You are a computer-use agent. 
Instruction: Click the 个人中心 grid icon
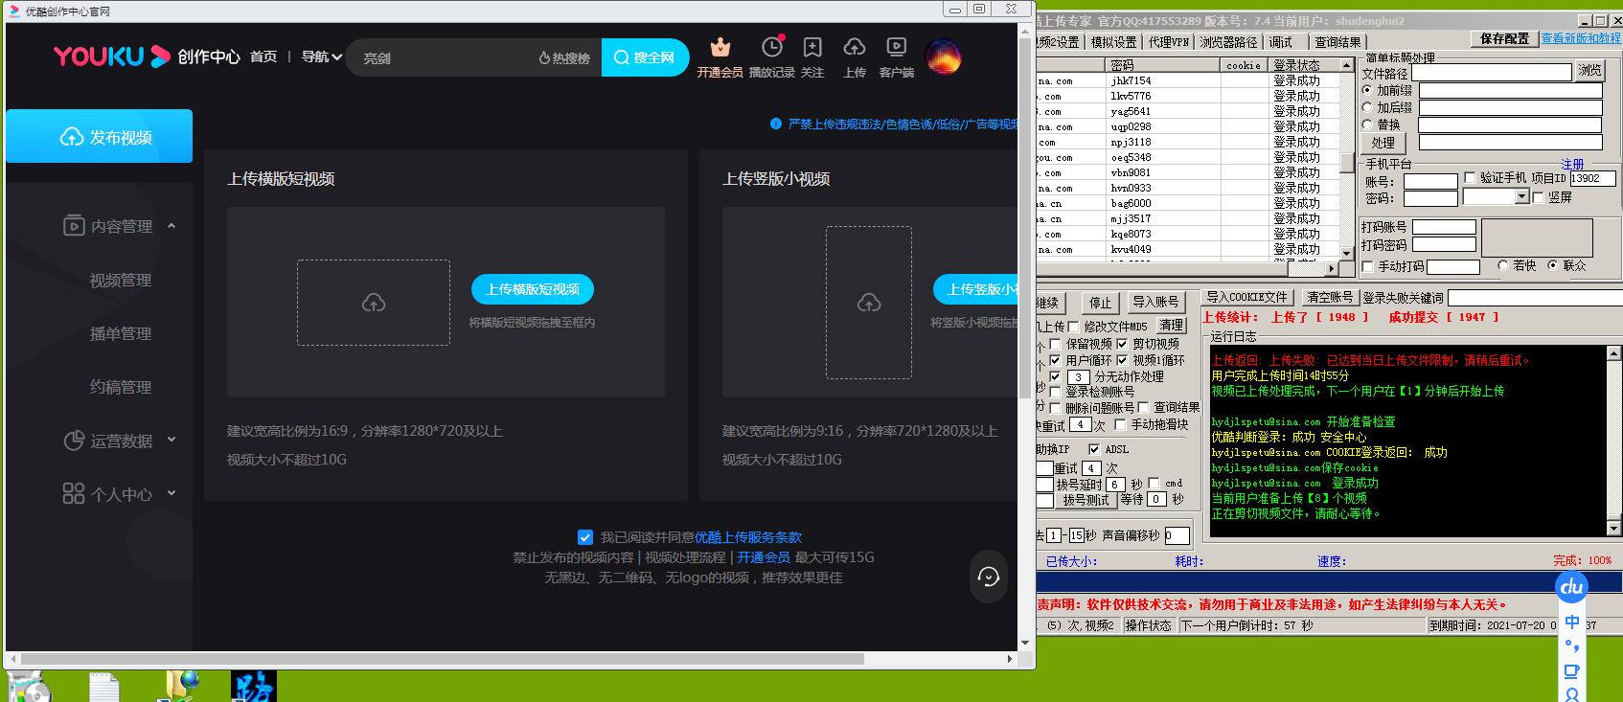point(74,493)
